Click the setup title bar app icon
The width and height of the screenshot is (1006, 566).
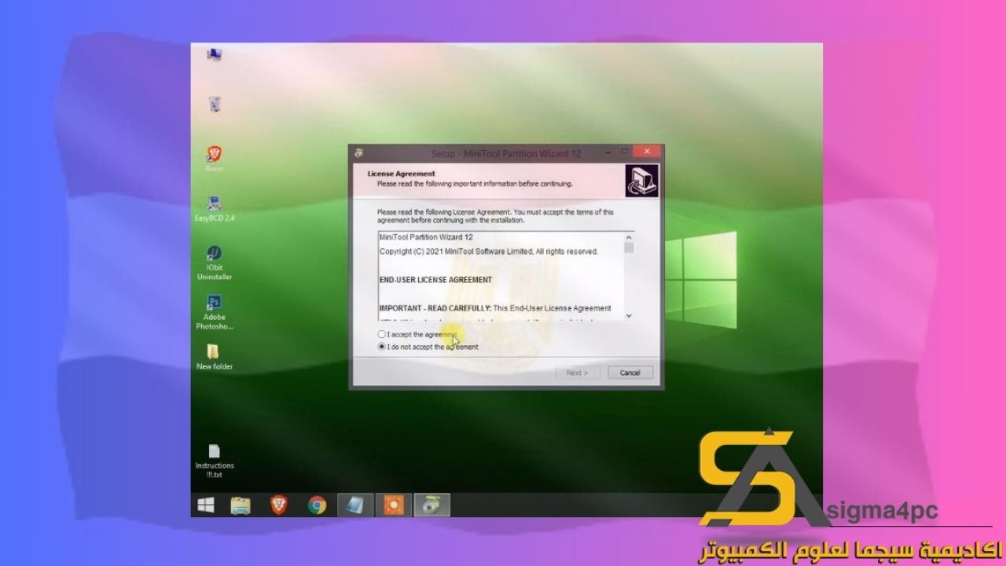point(360,153)
